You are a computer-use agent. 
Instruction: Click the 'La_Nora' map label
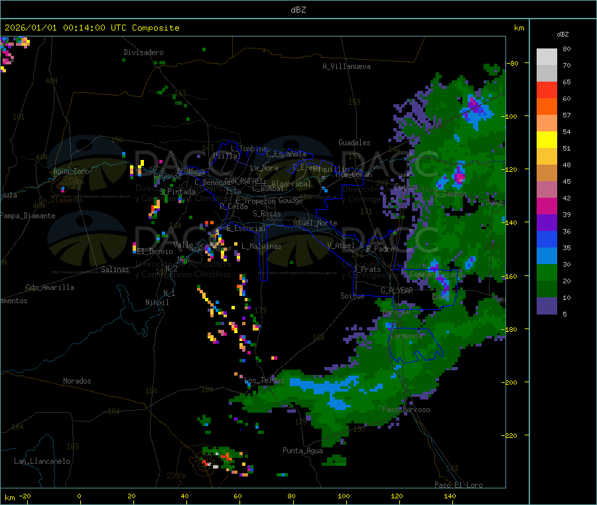264,168
